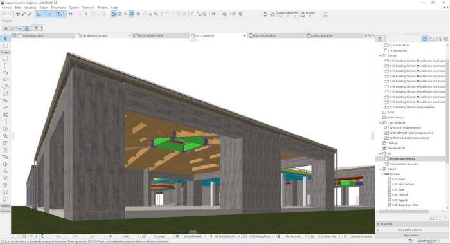Image resolution: width=450 pixels, height=244 pixels.
Task: Select Assonometria Generica in Navigator tree
Action: click(x=404, y=164)
